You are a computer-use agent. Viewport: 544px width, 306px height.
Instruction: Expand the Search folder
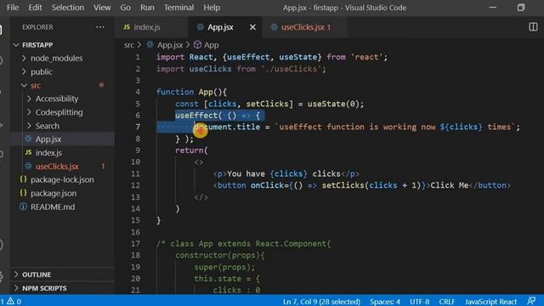[48, 126]
